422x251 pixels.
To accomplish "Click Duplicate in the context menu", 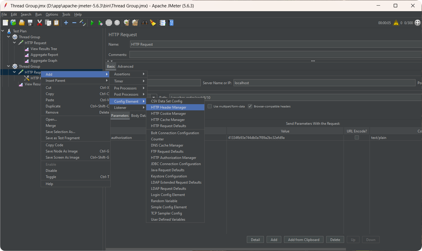I will point(75,106).
